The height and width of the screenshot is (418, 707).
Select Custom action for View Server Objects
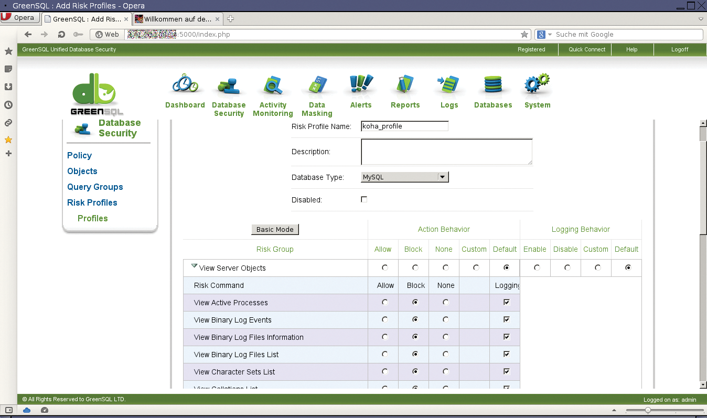coord(476,267)
